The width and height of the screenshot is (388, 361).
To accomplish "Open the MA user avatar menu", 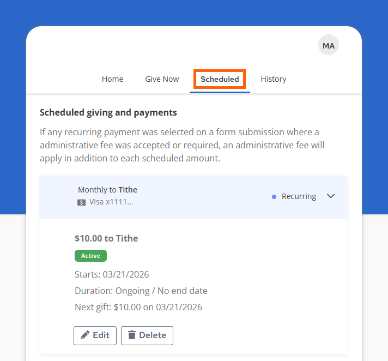I will (329, 46).
